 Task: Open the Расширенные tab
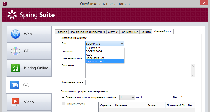tap(129, 32)
